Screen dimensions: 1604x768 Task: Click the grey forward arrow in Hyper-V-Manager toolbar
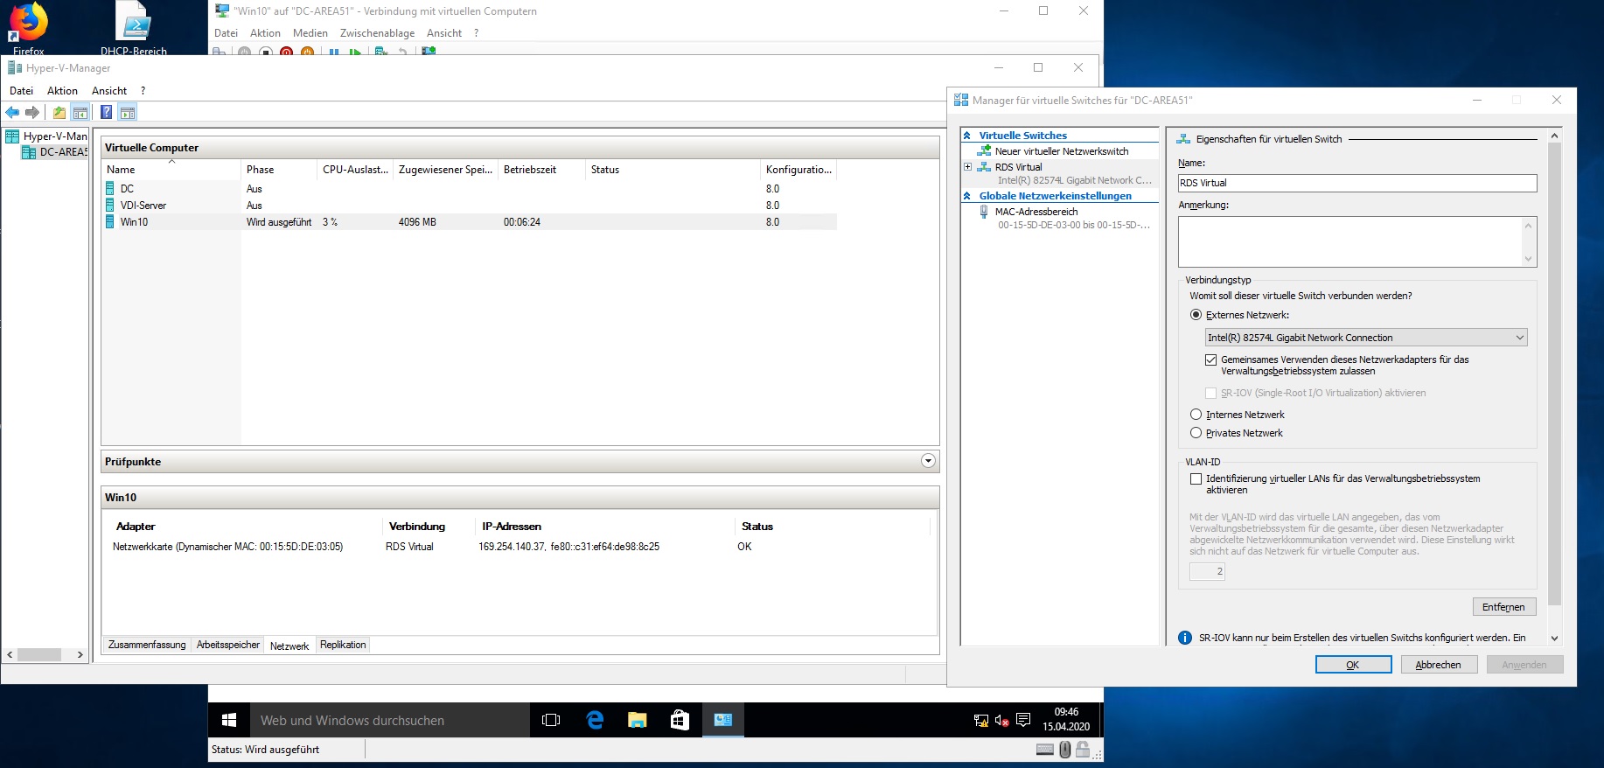(x=32, y=112)
